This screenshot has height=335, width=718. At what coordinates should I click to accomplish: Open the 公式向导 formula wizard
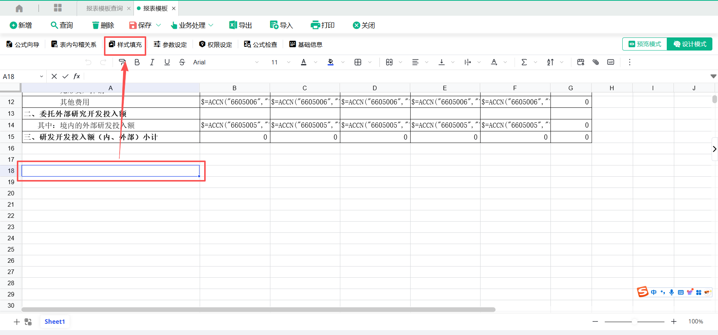coord(23,45)
